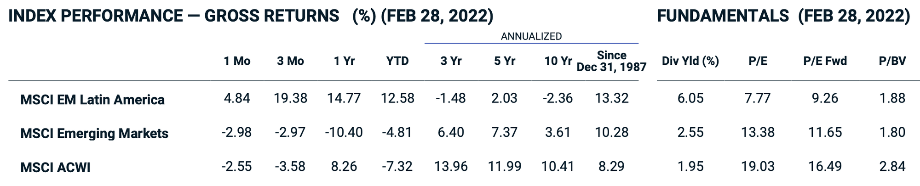The width and height of the screenshot is (920, 186).
Task: Click the MSCI ACWI row label
Action: tap(55, 167)
